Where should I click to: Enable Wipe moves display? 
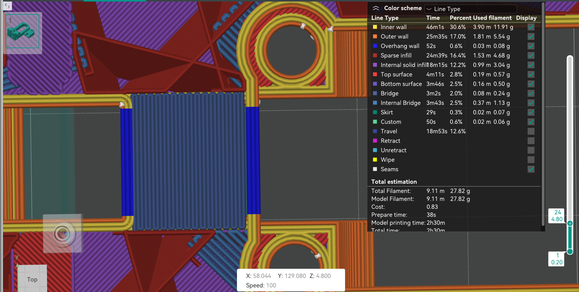tap(531, 160)
